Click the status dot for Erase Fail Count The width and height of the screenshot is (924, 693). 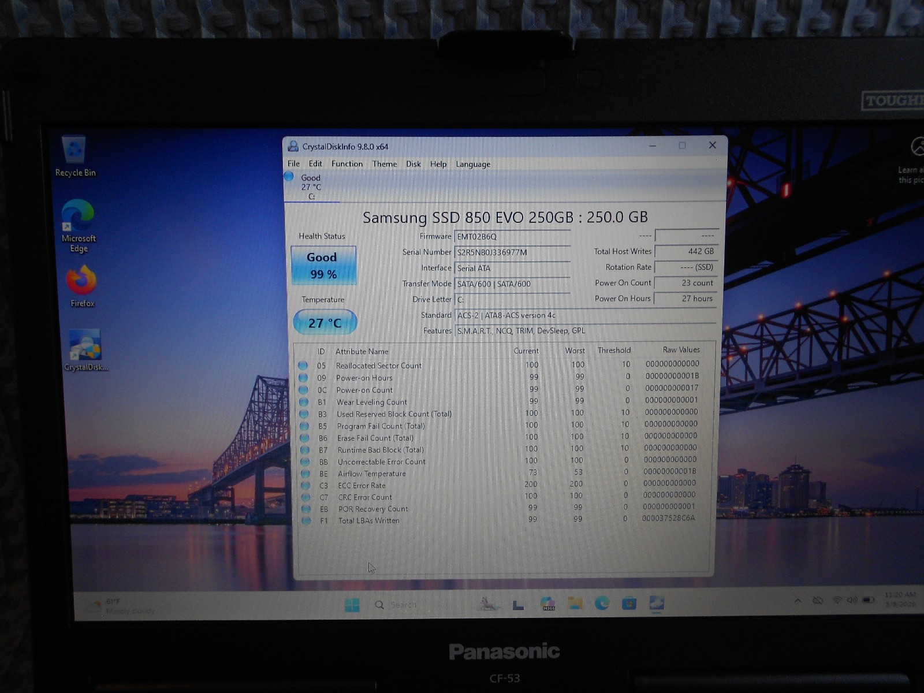pos(304,438)
